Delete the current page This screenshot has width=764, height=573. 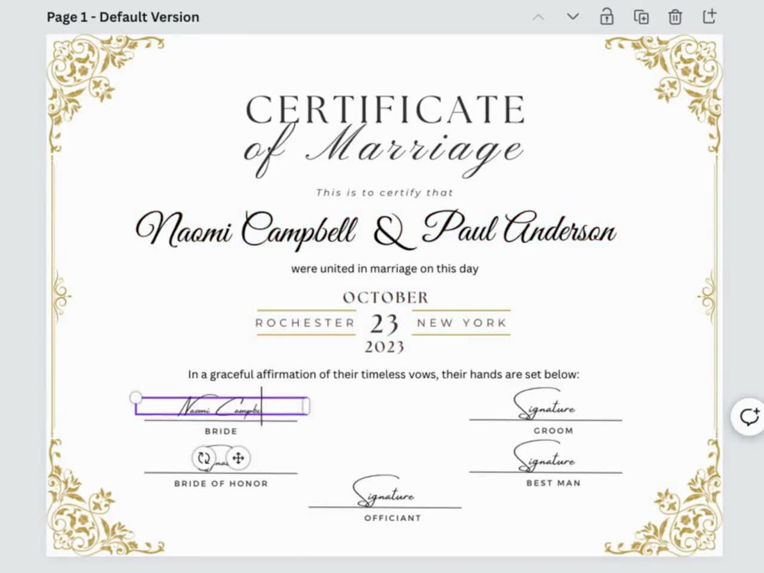(675, 17)
